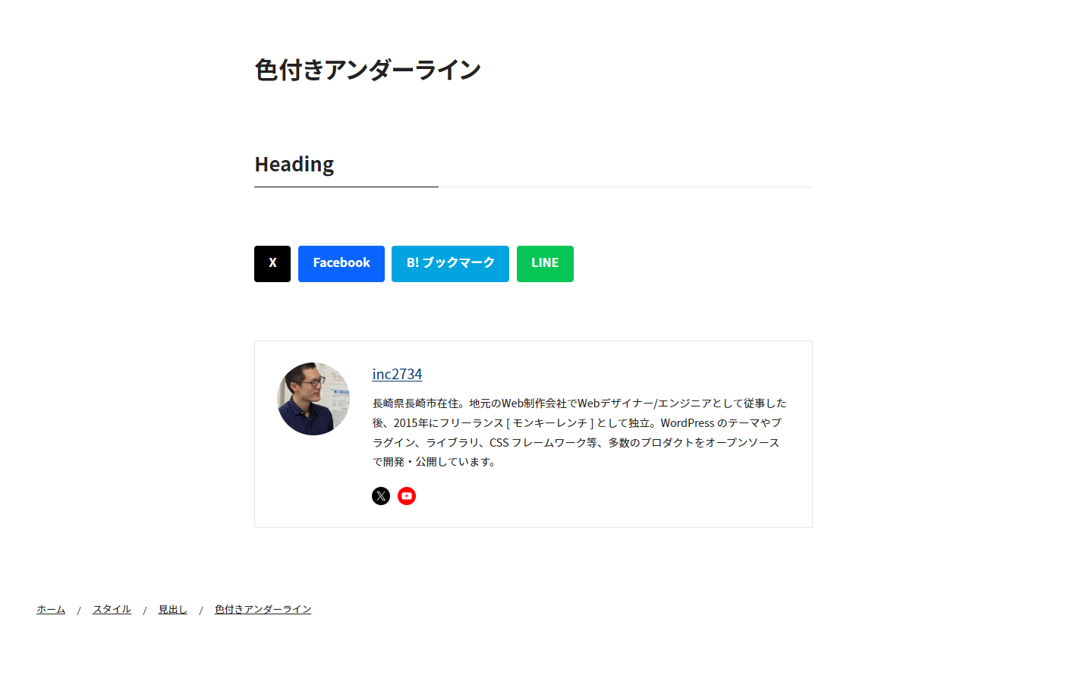The width and height of the screenshot is (1067, 697).
Task: Open the スタイル breadcrumb link
Action: [x=112, y=609]
